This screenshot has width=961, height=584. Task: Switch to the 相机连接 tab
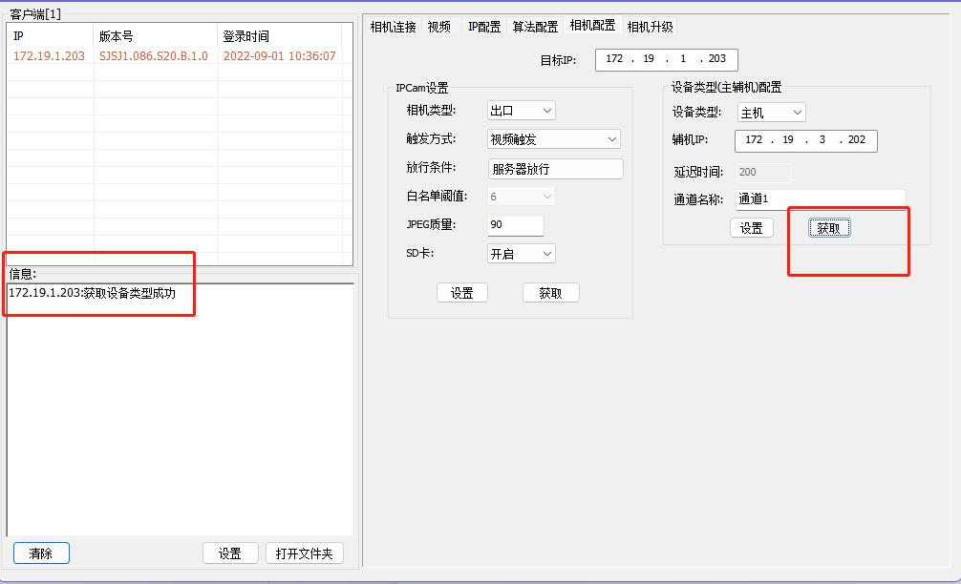point(391,27)
